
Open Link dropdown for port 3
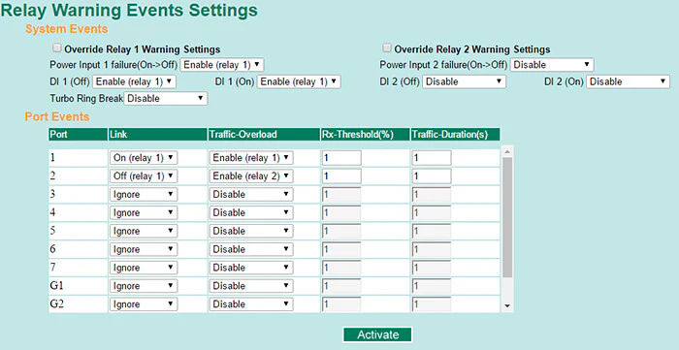(144, 194)
